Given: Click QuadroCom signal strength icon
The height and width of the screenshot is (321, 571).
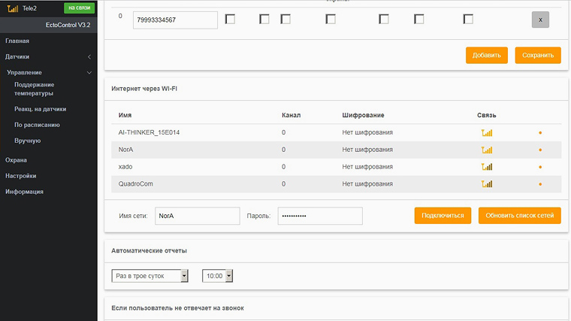Looking at the screenshot, I should 486,183.
